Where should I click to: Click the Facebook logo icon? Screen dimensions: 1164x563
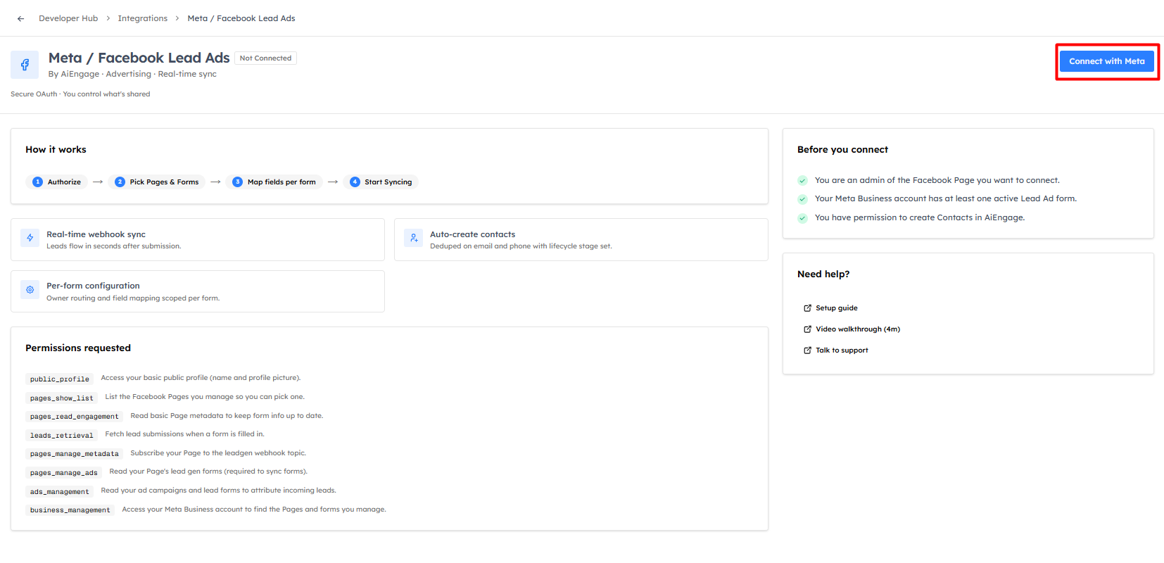tap(25, 65)
